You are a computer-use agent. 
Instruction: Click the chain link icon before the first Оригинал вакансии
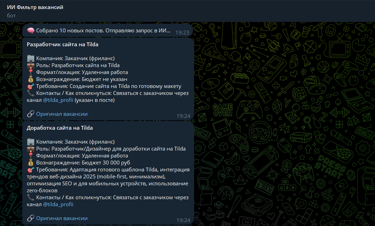pos(31,114)
